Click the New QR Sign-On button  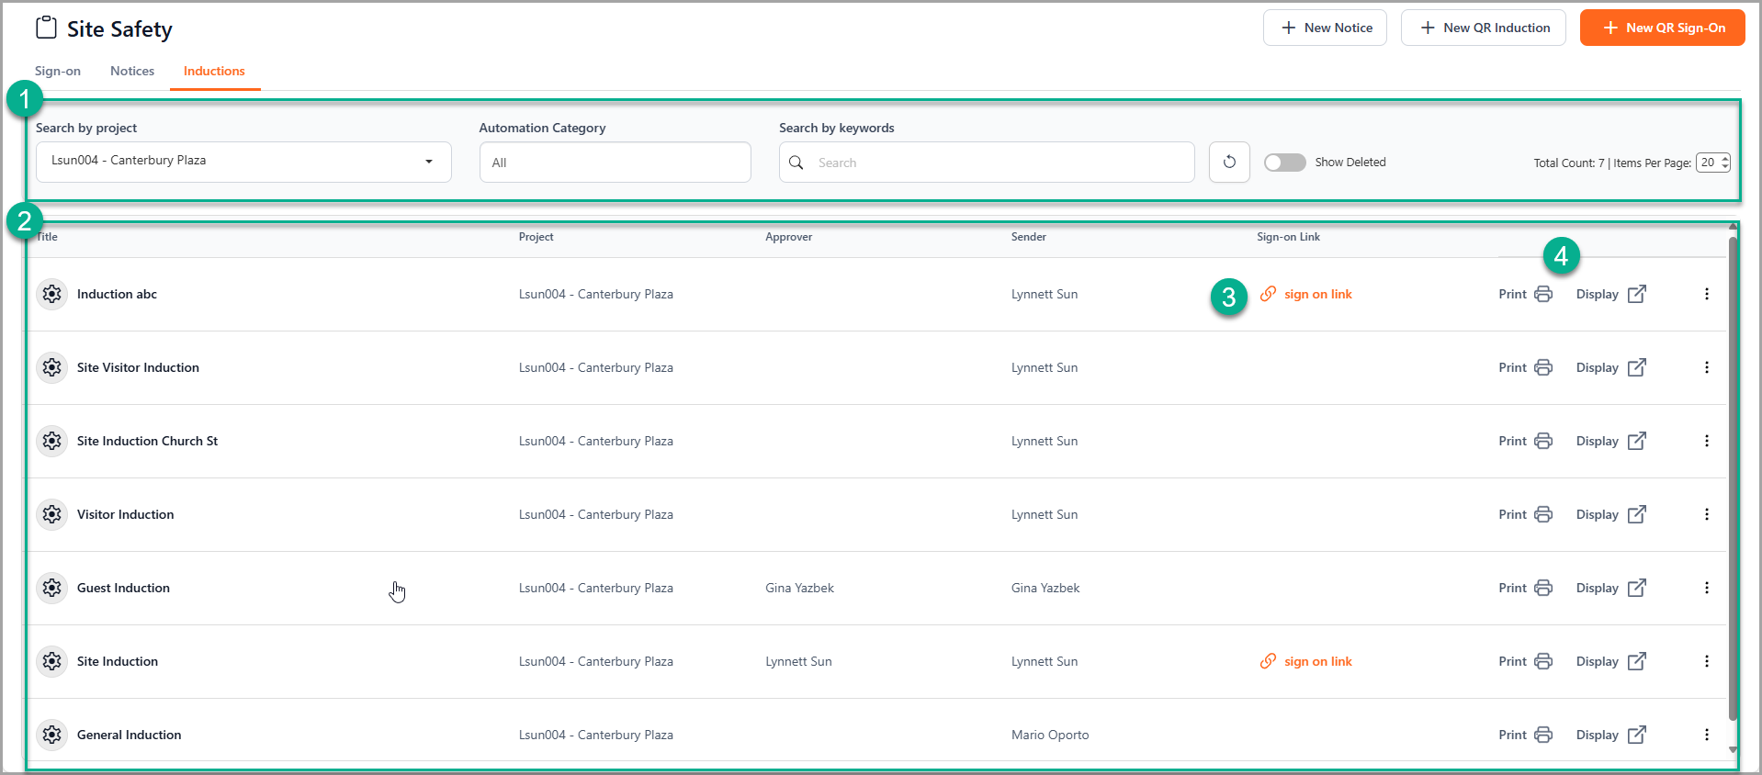point(1662,28)
